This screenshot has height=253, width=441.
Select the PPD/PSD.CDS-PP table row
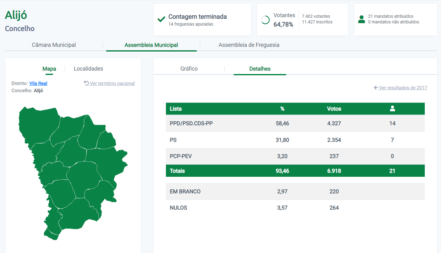click(295, 123)
